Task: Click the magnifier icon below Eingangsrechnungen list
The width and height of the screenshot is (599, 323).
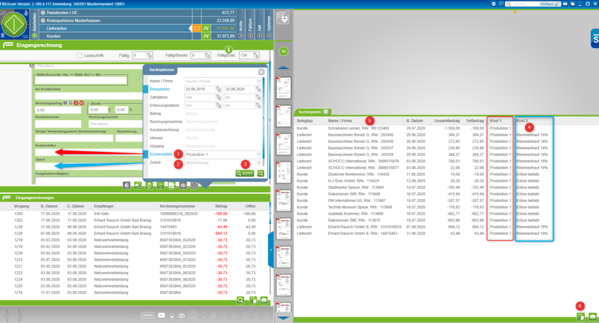Action: coord(240,301)
